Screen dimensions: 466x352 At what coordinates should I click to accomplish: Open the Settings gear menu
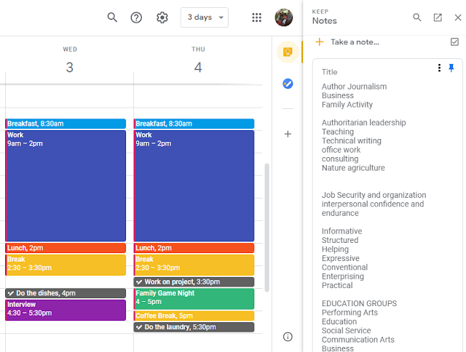coord(162,17)
